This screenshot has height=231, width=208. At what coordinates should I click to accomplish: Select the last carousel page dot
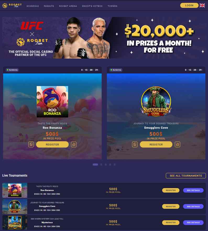tap(114, 164)
